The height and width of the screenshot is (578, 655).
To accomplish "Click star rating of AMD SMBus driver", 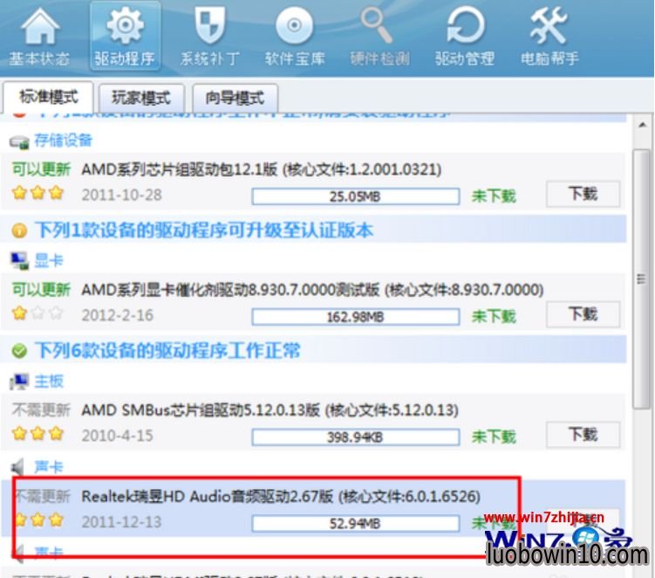I will coord(38,433).
